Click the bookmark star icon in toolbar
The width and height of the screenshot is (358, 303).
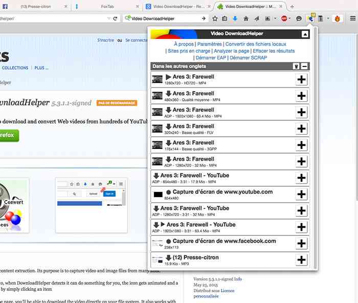coord(215,18)
